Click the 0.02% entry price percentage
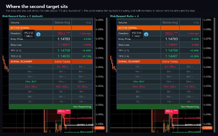Image resolution: width=218 pixels, height=136 pixels. [x=195, y=39]
